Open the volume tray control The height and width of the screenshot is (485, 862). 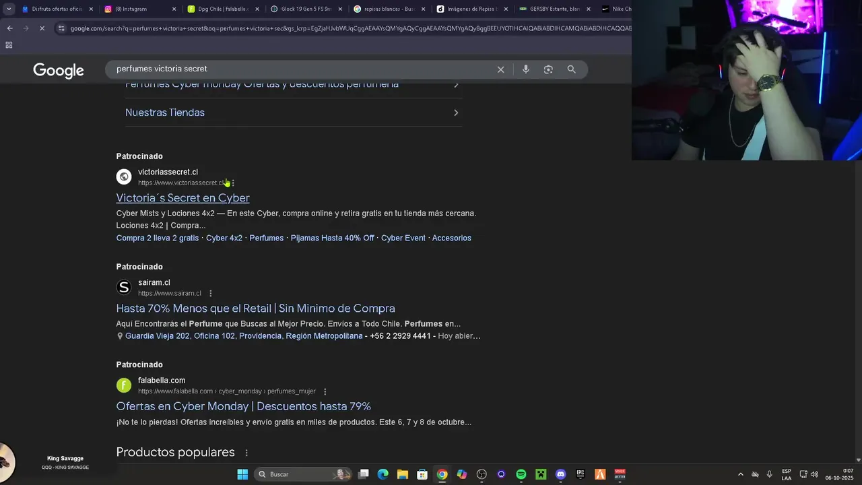[x=814, y=474]
